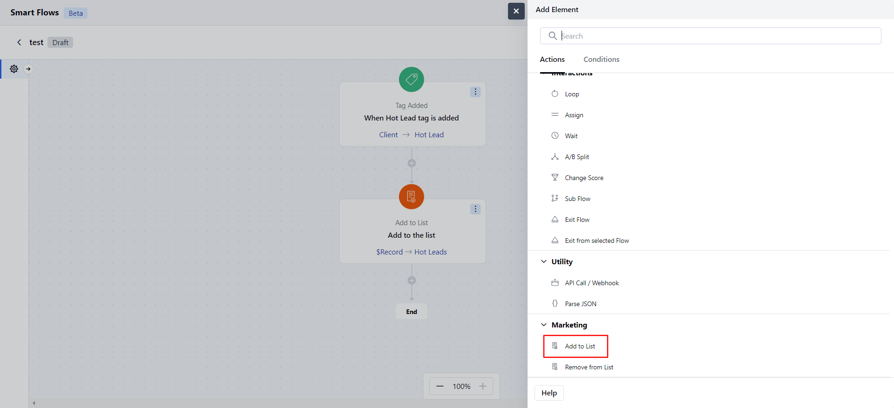Viewport: 894px width, 408px height.
Task: Zoom in the canvas with plus button
Action: (x=483, y=386)
